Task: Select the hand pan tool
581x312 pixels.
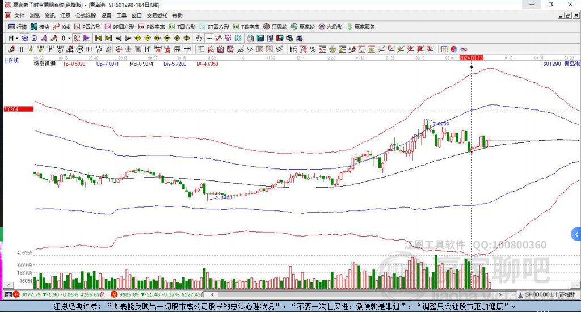Action: (199, 38)
